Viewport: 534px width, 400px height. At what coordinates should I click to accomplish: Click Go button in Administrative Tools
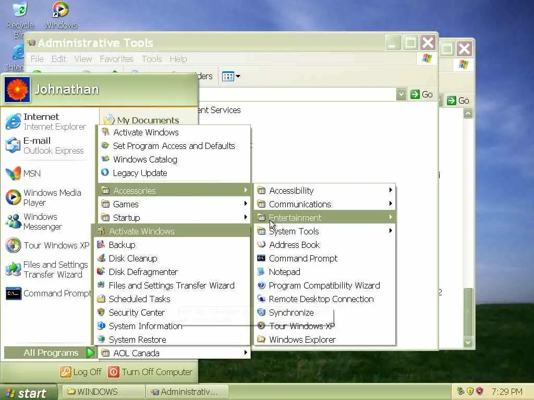coord(421,94)
